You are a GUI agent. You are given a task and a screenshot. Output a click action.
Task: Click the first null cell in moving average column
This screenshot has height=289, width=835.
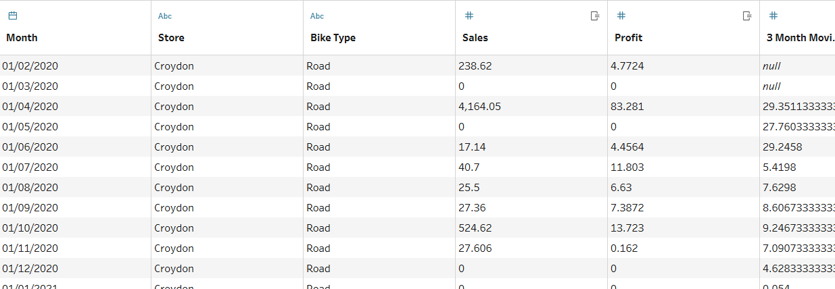coord(771,66)
